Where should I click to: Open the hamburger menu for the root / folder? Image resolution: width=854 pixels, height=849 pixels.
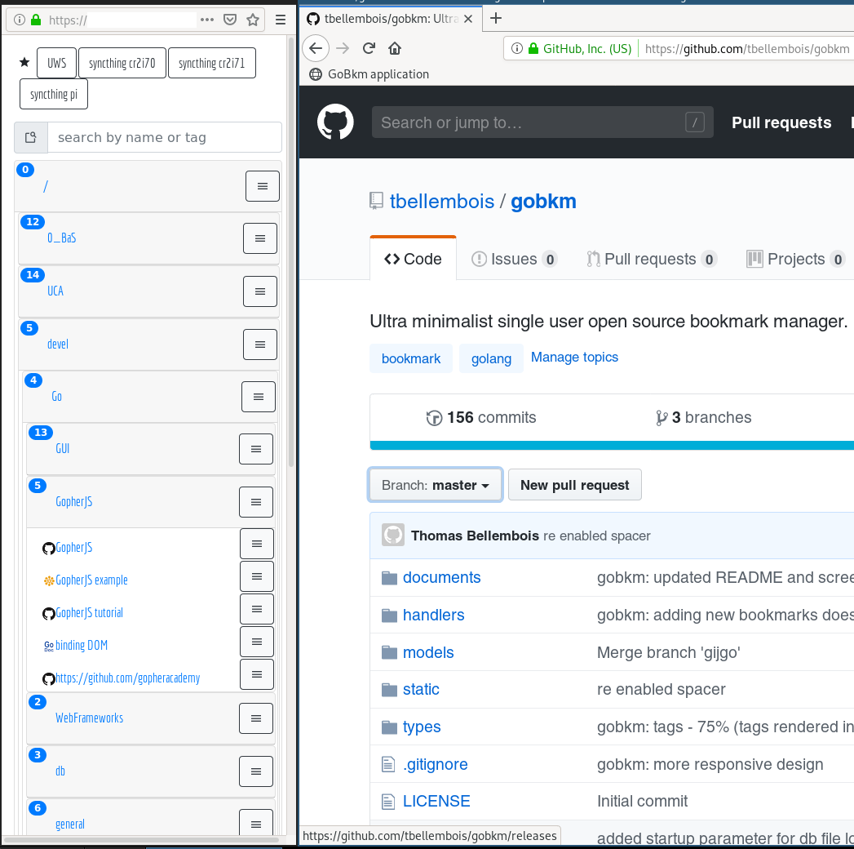(x=262, y=186)
